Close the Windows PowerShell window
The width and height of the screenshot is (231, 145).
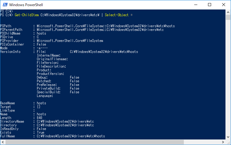coord(223,5)
